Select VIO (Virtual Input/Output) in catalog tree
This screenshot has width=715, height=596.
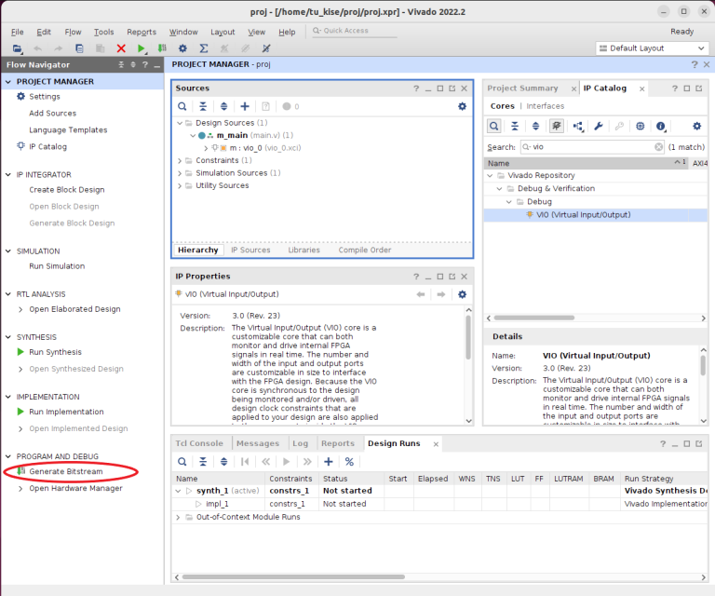[x=583, y=215]
